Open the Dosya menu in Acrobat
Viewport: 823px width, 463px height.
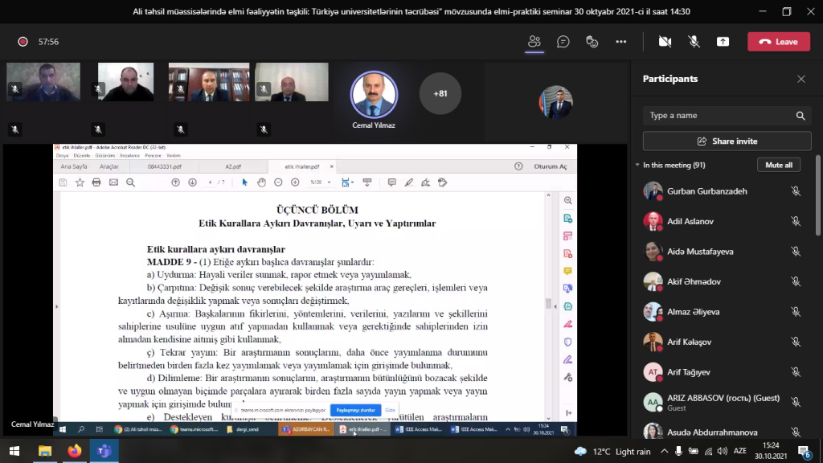[x=63, y=155]
